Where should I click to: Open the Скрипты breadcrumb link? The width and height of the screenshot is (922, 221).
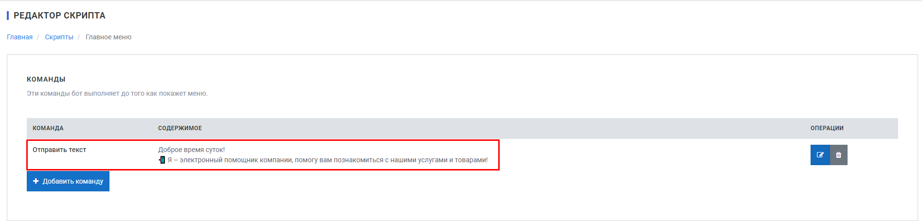(59, 37)
